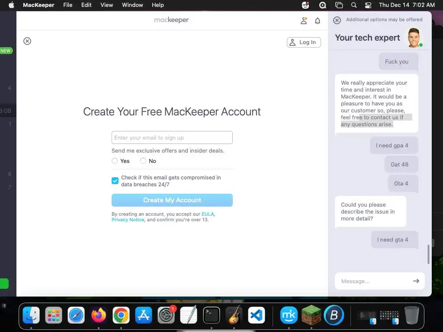Open the Trash in the Dock
This screenshot has width=443, height=332.
click(x=412, y=315)
